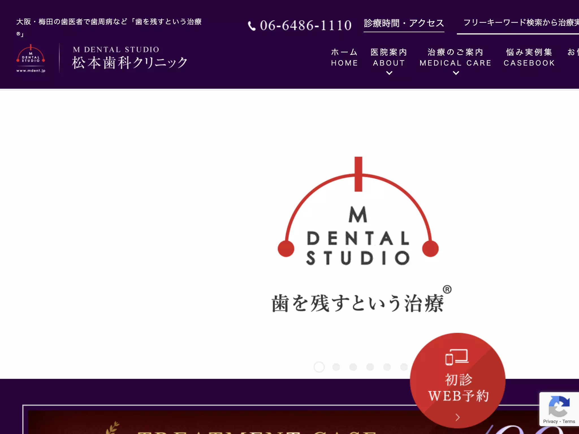Screen dimensions: 579x434
Task: Open the 悩み実例集 CASEBOOK menu
Action: coord(529,57)
